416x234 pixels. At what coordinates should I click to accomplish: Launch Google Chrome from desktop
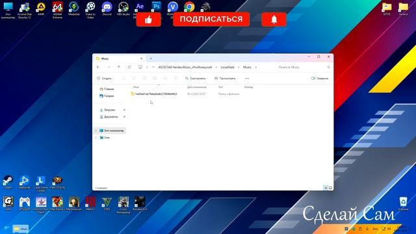pos(189,6)
